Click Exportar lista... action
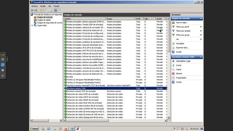Screen dimensions: 233x131 (182, 48)
